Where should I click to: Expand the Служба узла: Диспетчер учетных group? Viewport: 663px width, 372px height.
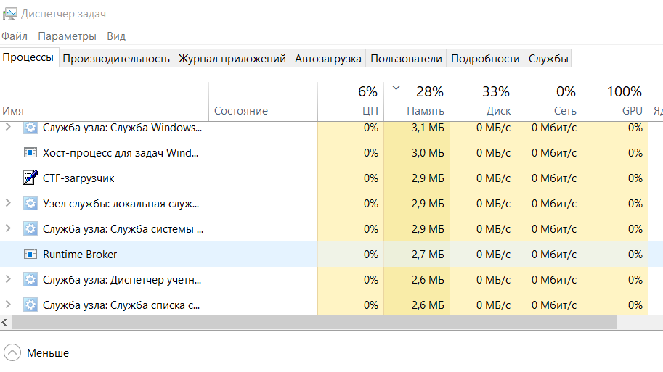9,280
